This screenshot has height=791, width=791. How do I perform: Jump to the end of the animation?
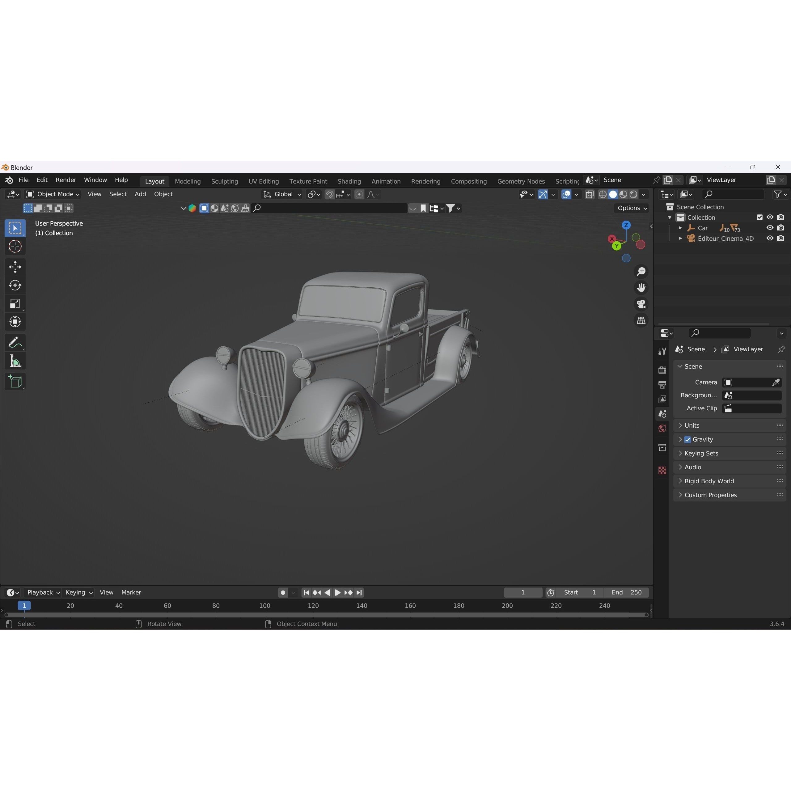pos(359,592)
